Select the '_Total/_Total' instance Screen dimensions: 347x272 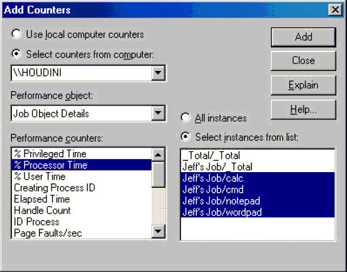[257, 155]
